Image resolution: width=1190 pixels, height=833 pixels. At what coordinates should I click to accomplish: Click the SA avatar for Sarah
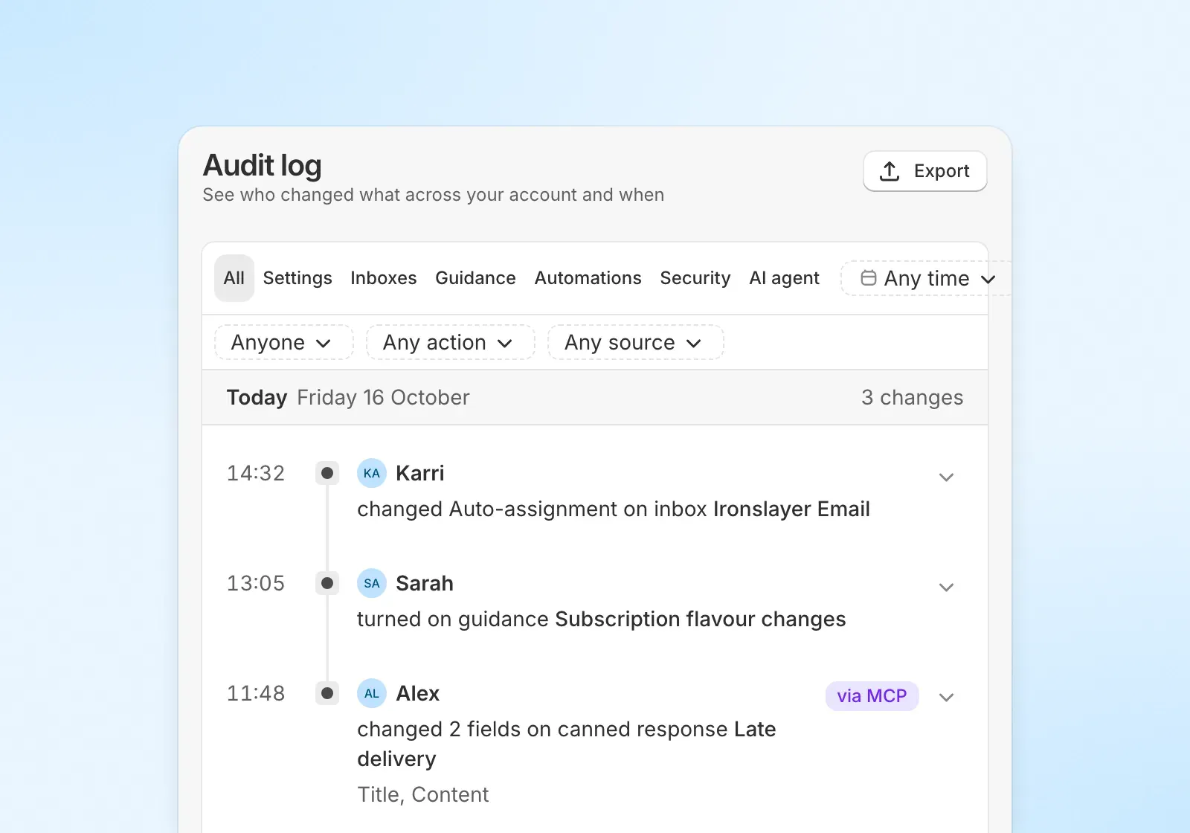click(372, 583)
